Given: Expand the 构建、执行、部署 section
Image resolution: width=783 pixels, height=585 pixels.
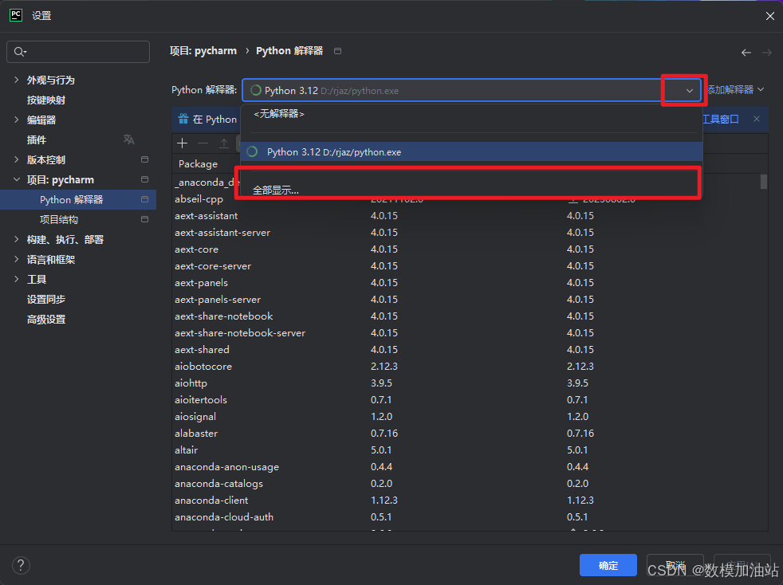Looking at the screenshot, I should tap(17, 239).
